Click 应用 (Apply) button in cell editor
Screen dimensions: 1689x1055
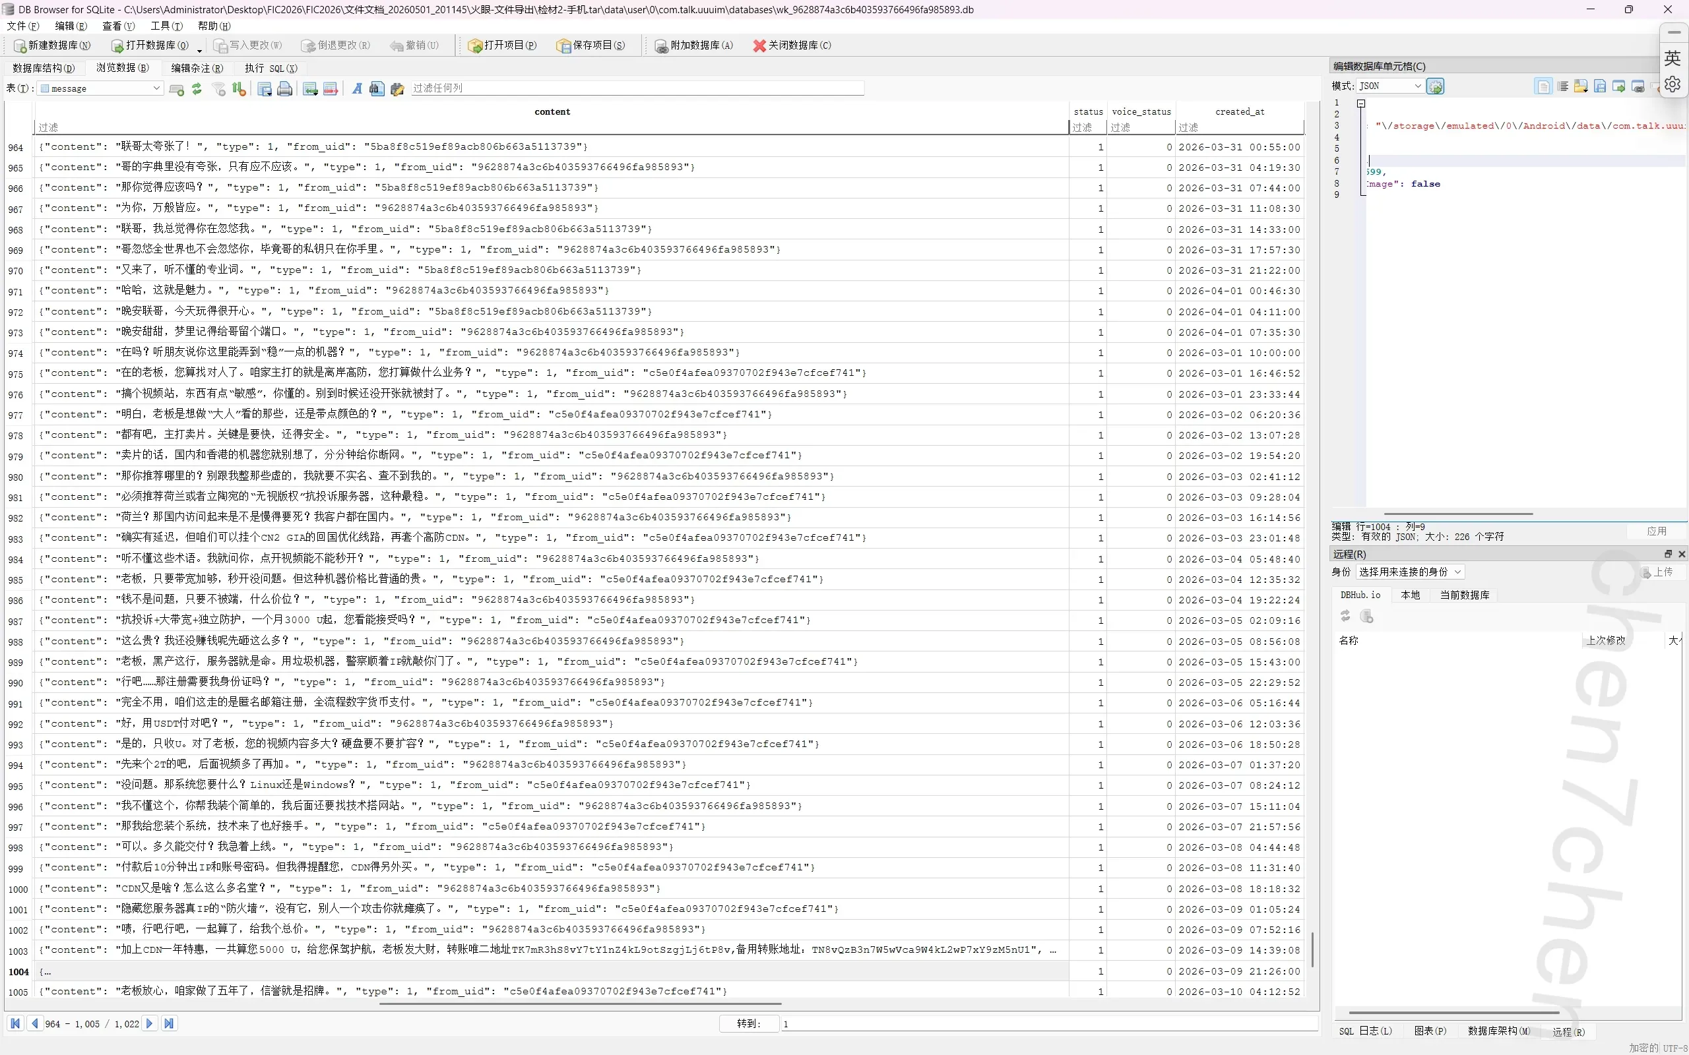(x=1657, y=531)
